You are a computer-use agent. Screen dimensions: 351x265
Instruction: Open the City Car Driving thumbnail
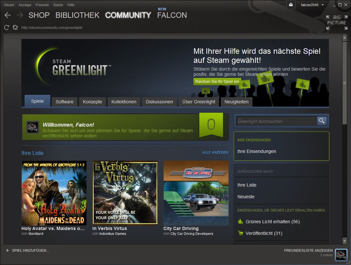point(196,193)
